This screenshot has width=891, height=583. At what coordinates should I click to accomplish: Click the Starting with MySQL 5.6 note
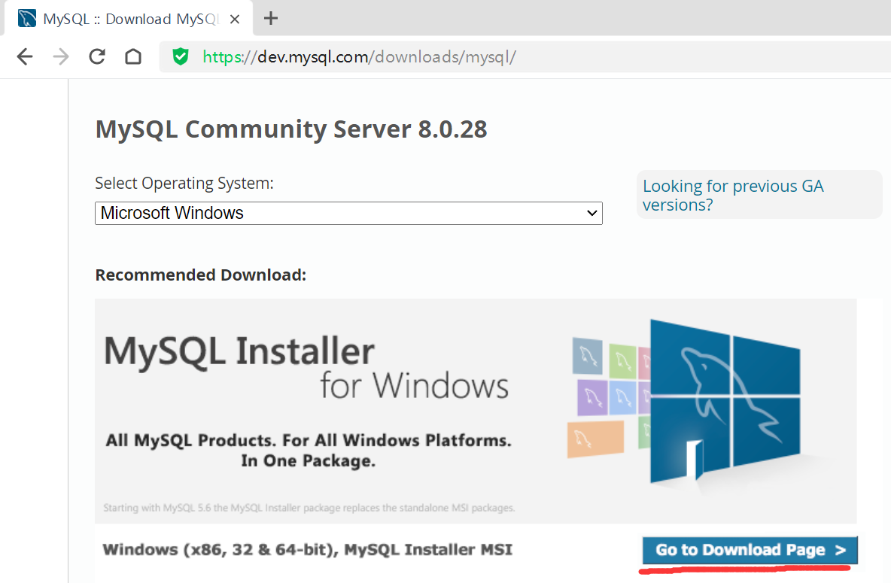tap(309, 508)
